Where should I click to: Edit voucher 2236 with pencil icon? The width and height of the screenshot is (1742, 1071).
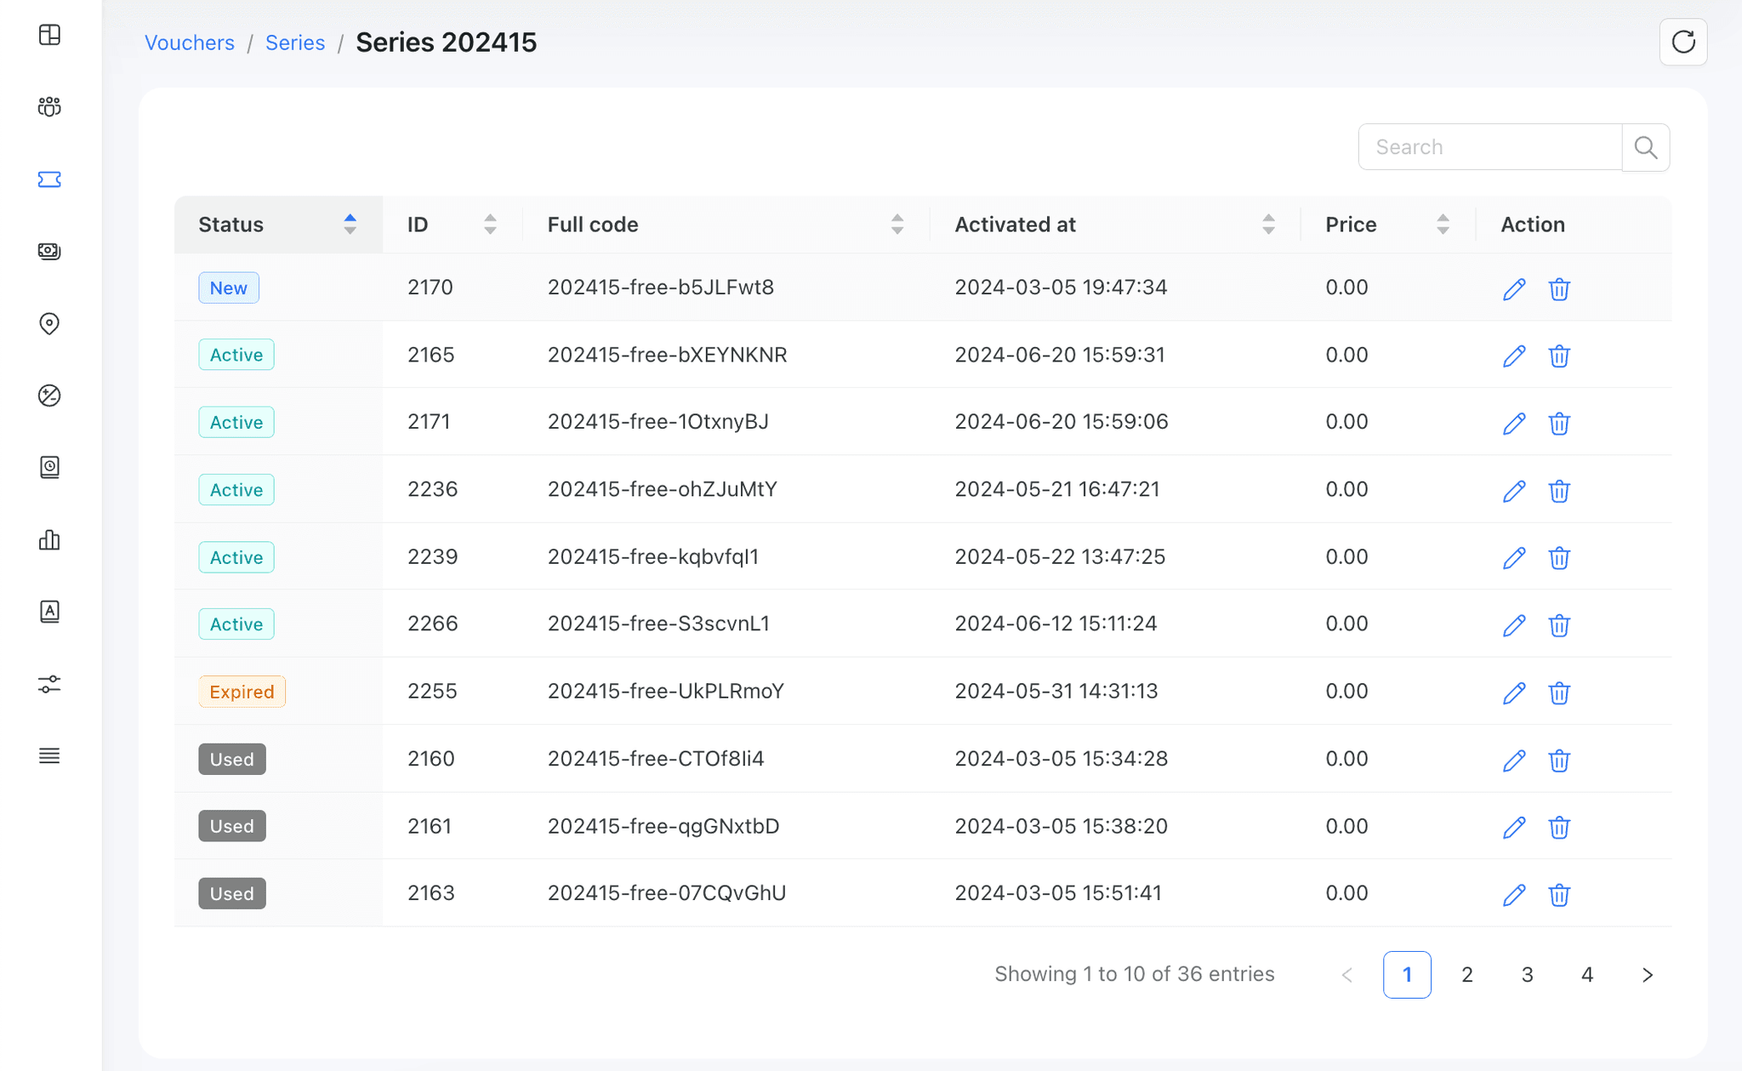coord(1514,491)
